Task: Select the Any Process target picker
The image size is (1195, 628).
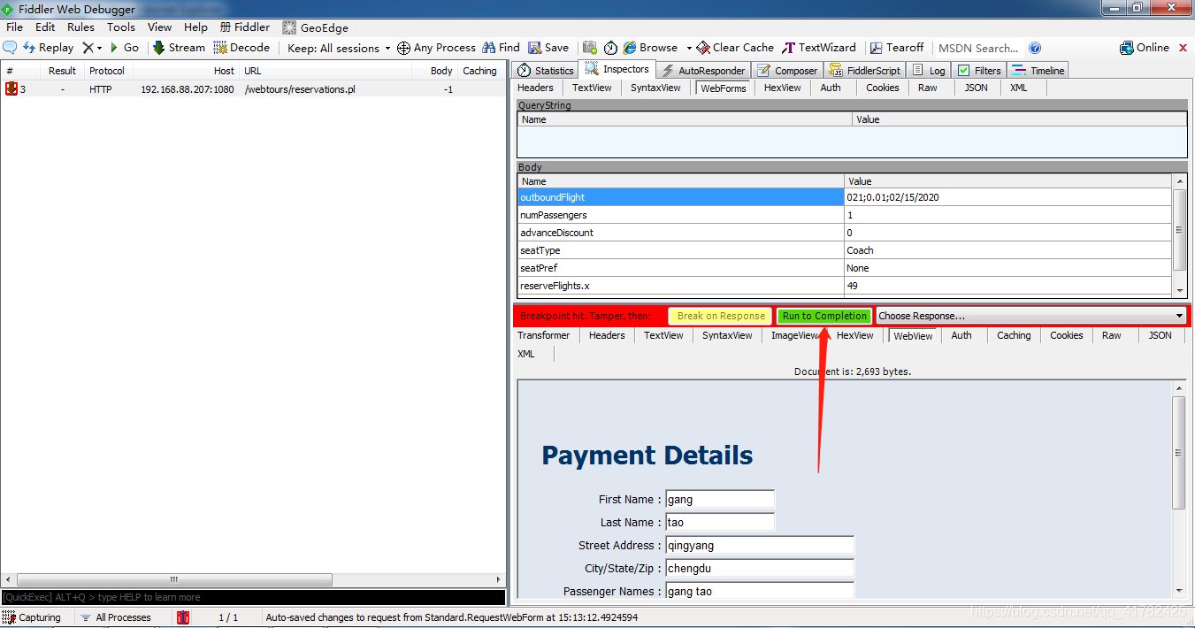Action: 436,48
